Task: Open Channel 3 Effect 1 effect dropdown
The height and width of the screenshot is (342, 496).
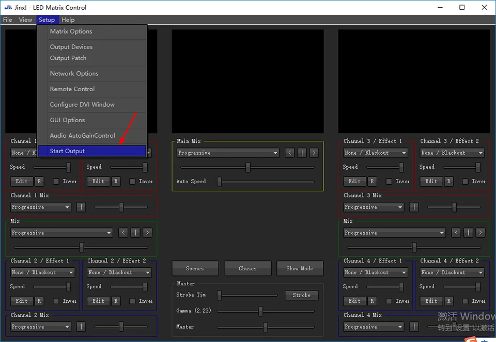Action: tap(376, 153)
